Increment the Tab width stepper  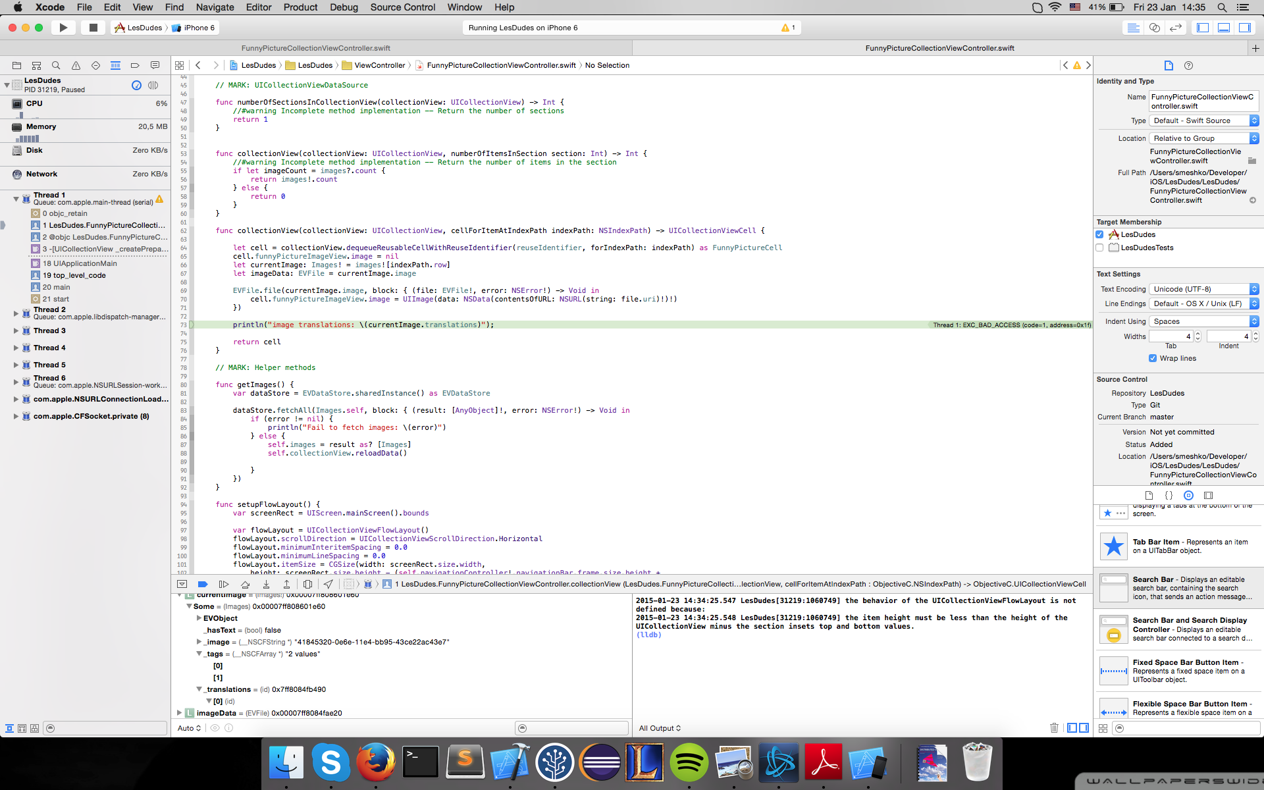coord(1198,334)
